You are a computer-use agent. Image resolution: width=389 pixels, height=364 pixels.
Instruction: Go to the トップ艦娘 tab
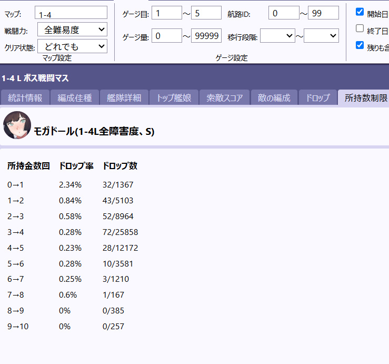(174, 97)
